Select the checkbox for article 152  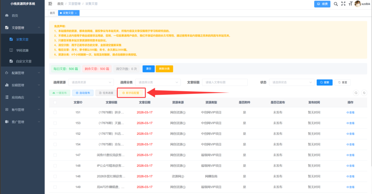click(x=55, y=134)
